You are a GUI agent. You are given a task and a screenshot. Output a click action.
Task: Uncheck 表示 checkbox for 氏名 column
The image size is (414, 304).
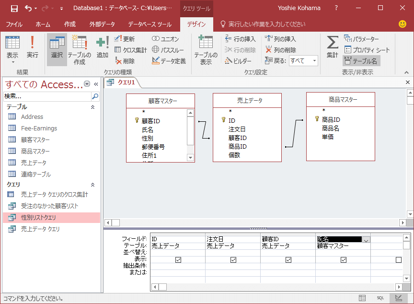(344, 260)
